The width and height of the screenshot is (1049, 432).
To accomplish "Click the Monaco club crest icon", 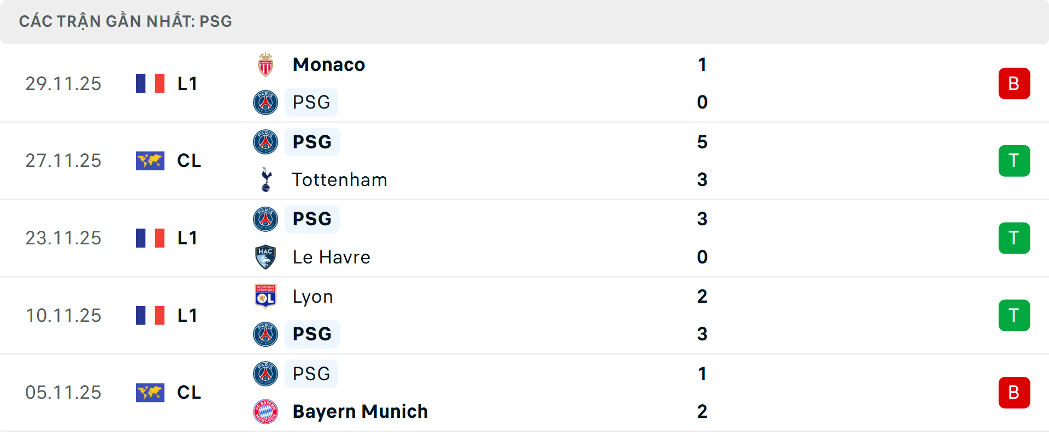I will (266, 65).
